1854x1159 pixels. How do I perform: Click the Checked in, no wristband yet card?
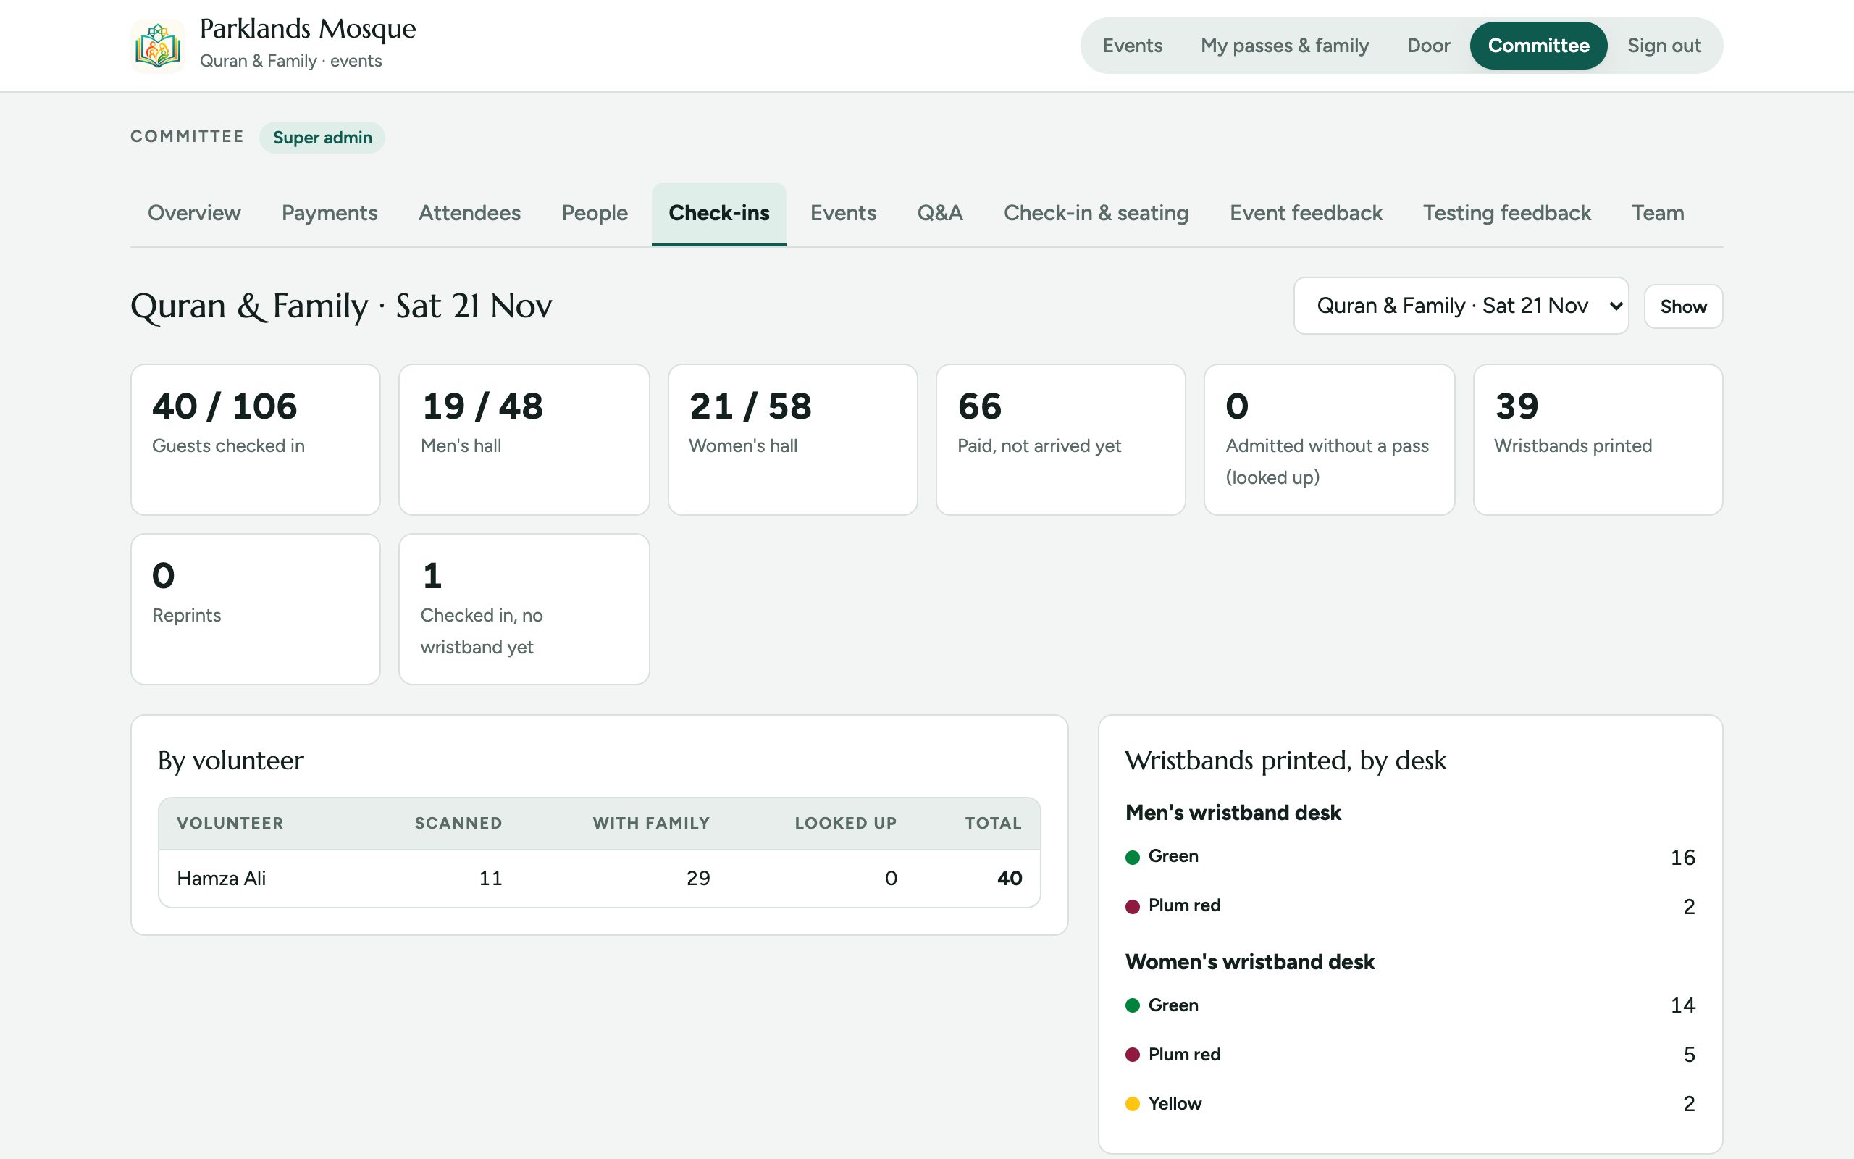point(524,609)
